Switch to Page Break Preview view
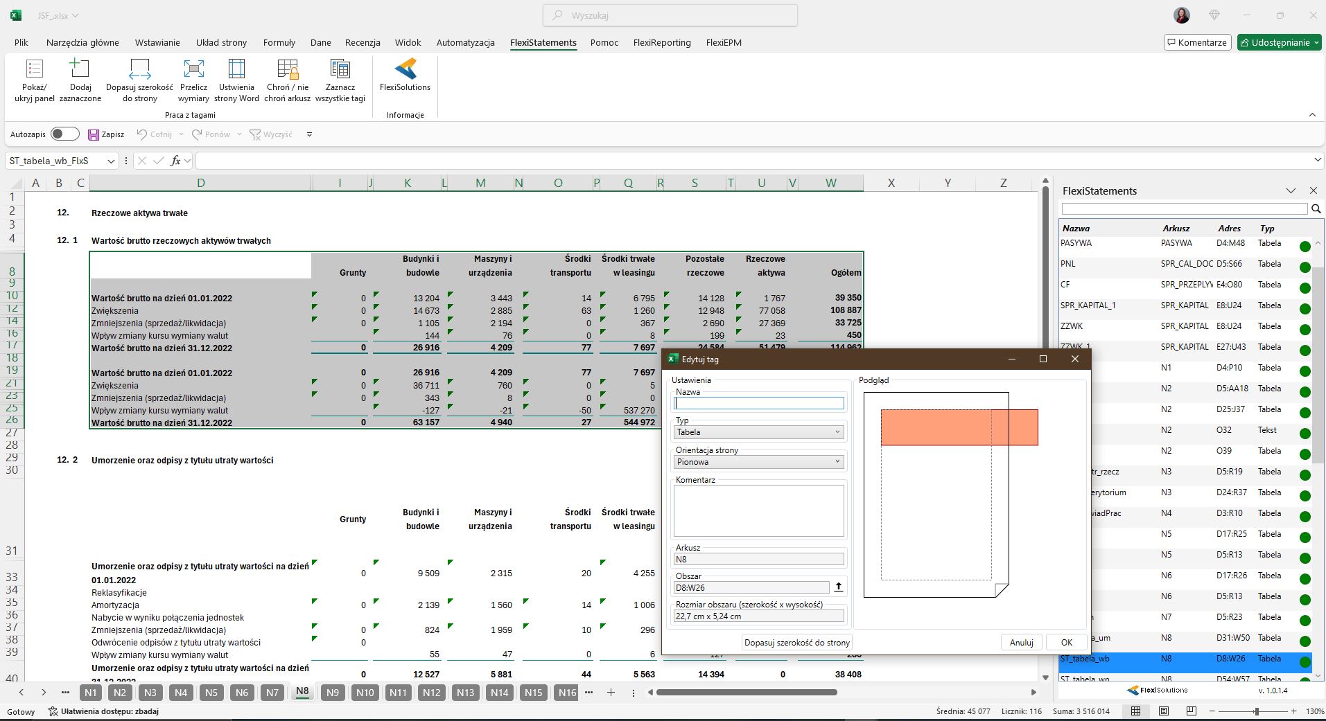This screenshot has height=721, width=1326. tap(1192, 711)
